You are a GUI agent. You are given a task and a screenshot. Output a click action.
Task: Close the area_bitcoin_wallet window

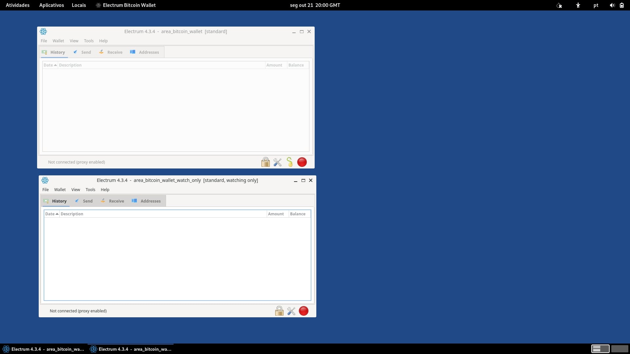click(x=309, y=32)
